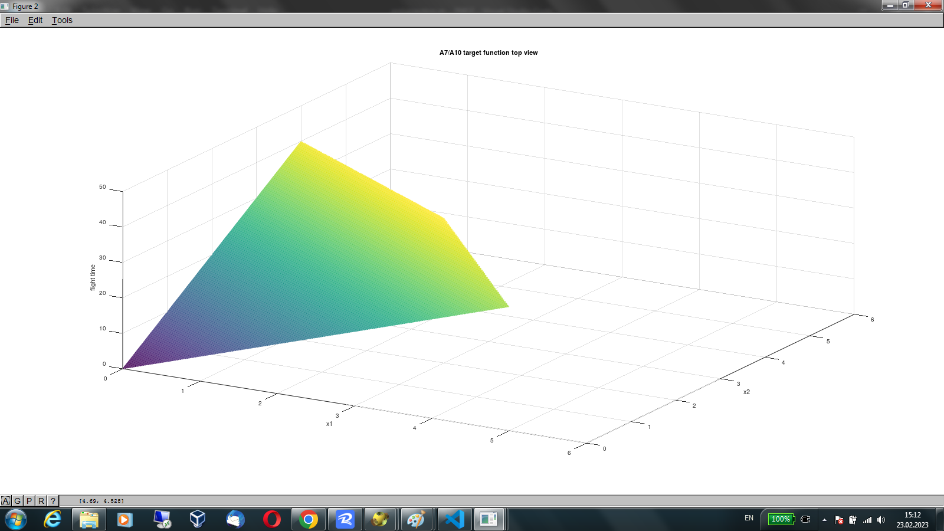Viewport: 944px width, 531px height.
Task: Click the x1 axis label
Action: (329, 424)
